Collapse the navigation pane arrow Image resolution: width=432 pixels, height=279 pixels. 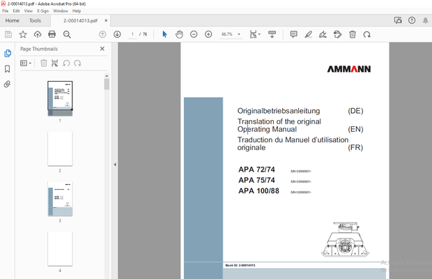coord(115,165)
